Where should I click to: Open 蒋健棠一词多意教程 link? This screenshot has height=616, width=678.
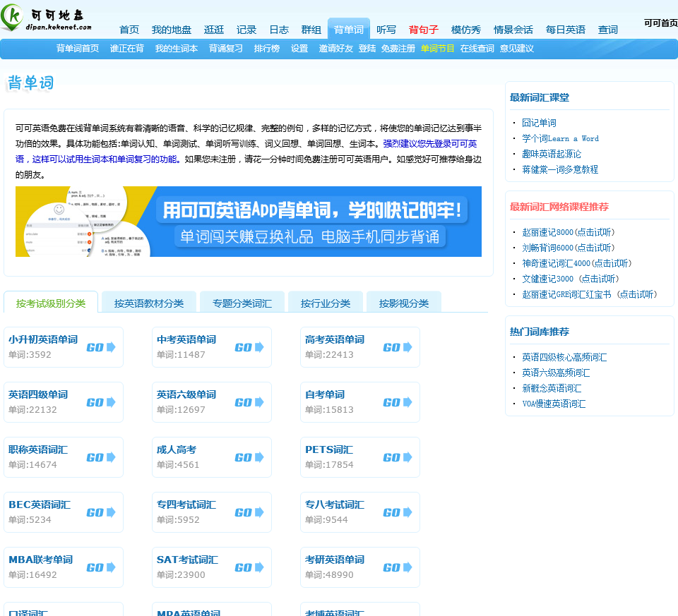(560, 170)
